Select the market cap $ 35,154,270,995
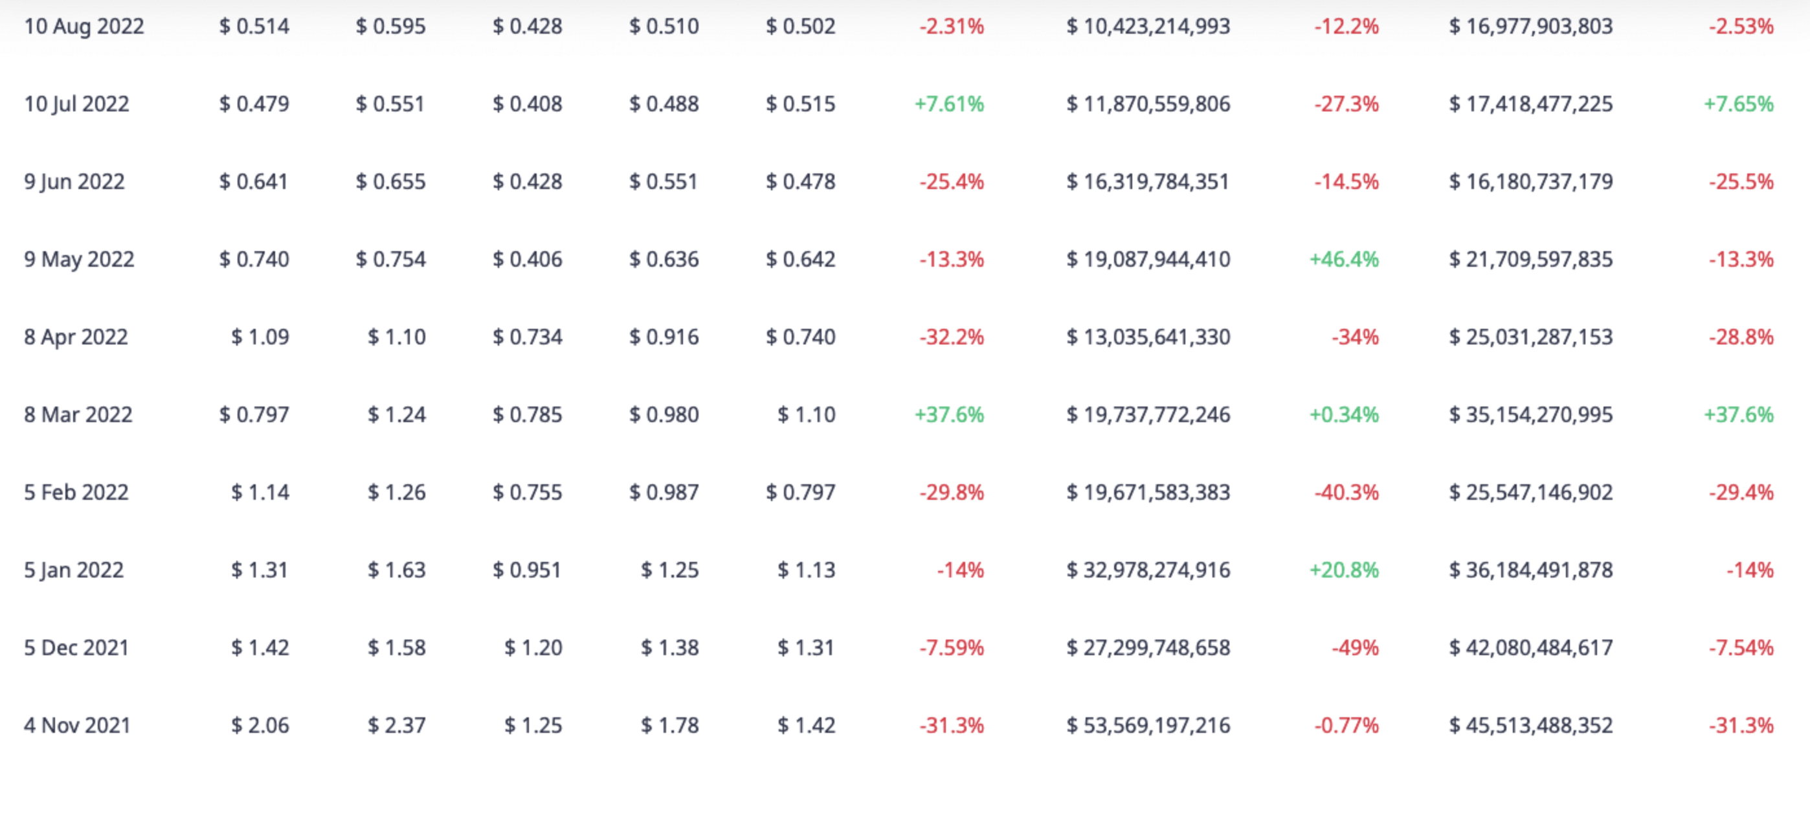Viewport: 1810px width, 817px height. 1530,414
